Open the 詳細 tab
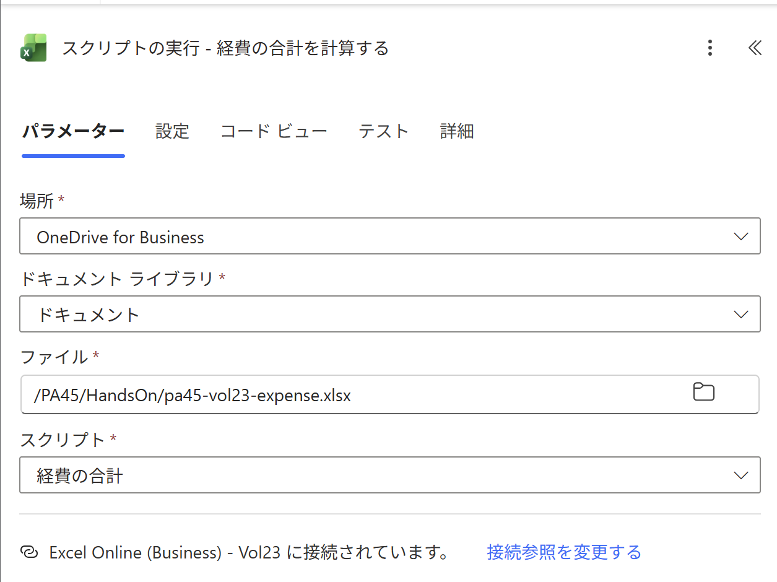 tap(457, 131)
